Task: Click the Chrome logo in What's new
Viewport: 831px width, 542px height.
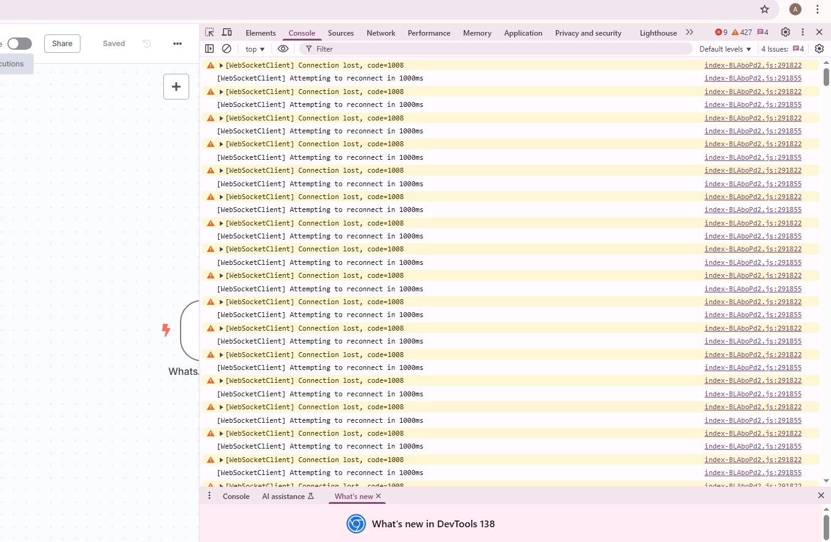Action: tap(356, 524)
